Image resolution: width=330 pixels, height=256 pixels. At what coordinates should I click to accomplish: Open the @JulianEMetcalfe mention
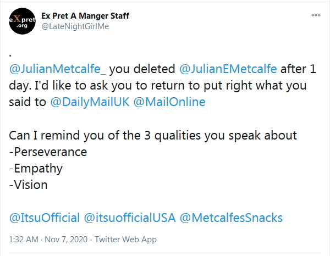[228, 70]
